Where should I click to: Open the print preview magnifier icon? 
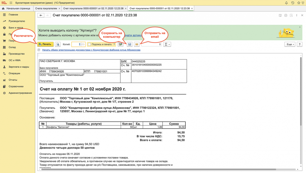(58, 44)
